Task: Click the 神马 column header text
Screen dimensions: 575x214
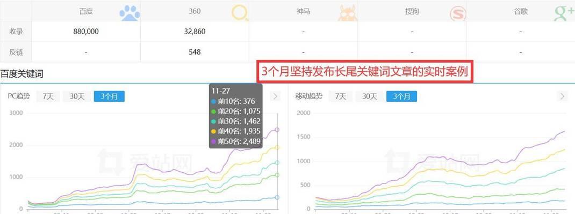Action: 303,11
